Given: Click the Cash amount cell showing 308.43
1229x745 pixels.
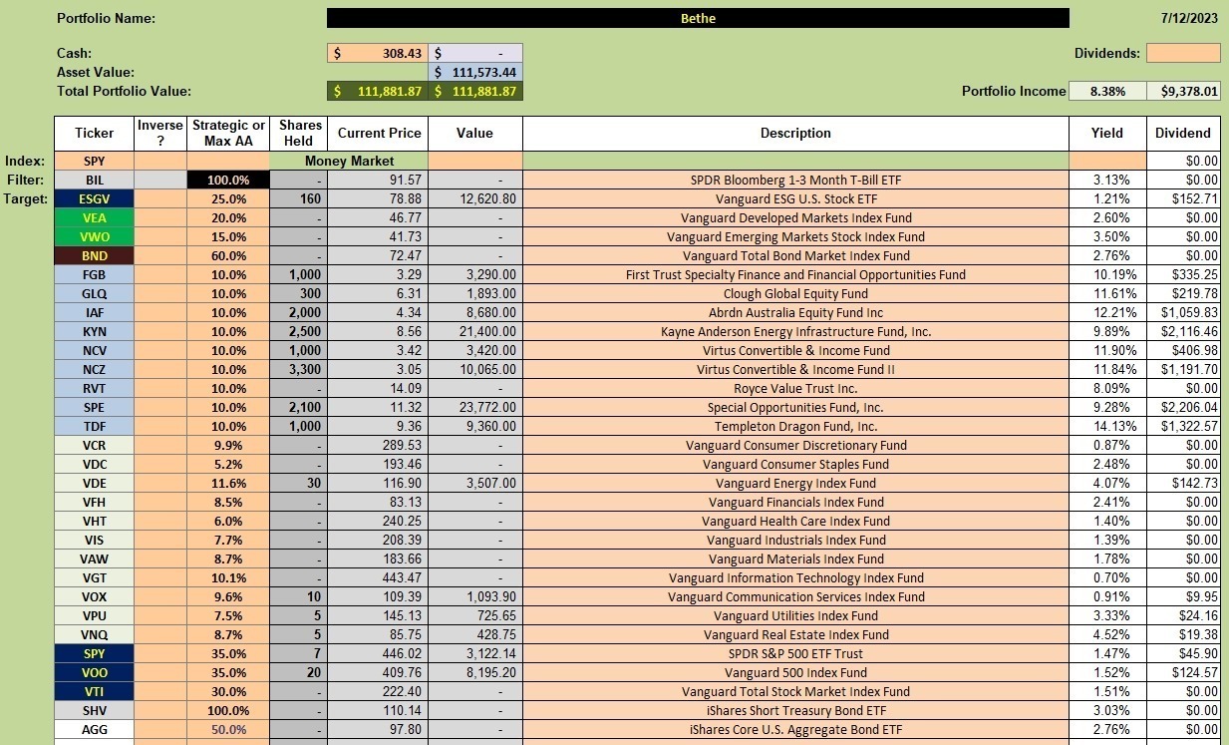Looking at the screenshot, I should [x=378, y=53].
